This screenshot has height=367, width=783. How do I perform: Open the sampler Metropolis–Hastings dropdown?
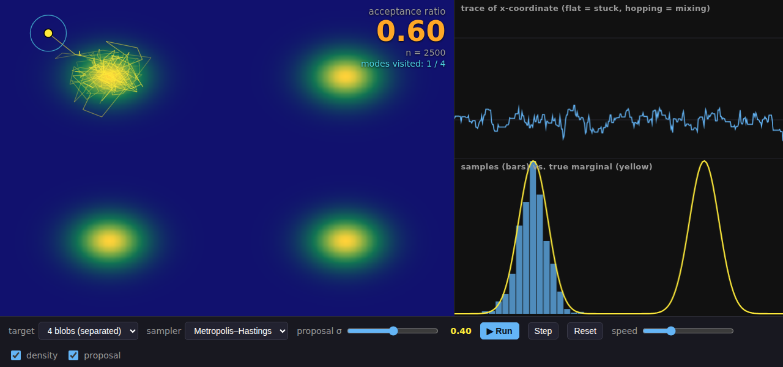[x=236, y=331]
